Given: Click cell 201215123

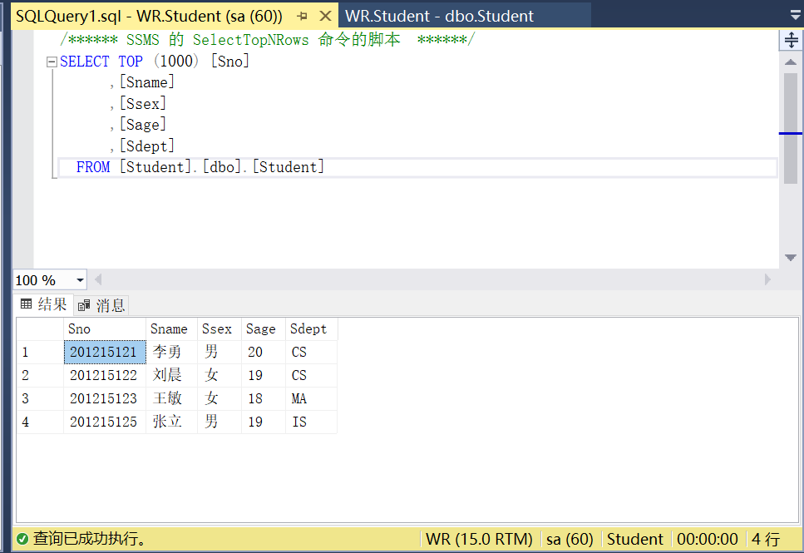Looking at the screenshot, I should pos(105,398).
